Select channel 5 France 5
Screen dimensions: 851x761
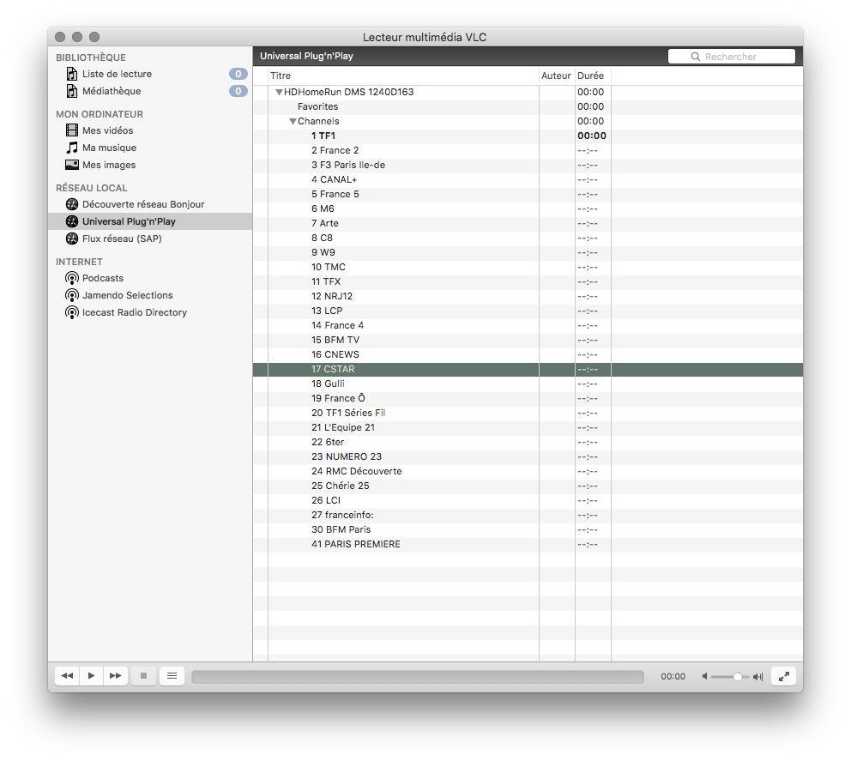pos(528,194)
